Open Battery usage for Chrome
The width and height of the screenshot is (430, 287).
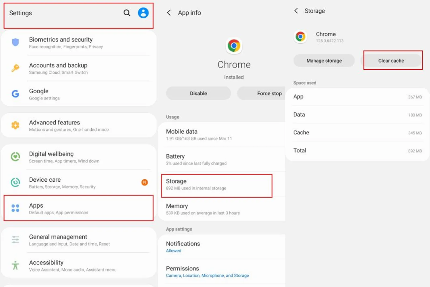221,159
